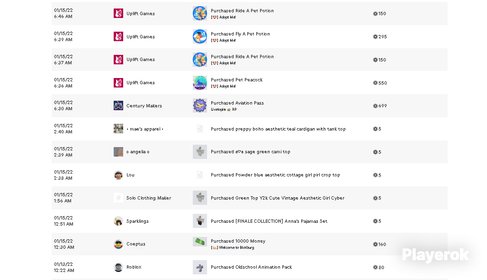Open the Purchased Green Top Y2k item link
Screen dimensions: 487x280
click(x=278, y=198)
